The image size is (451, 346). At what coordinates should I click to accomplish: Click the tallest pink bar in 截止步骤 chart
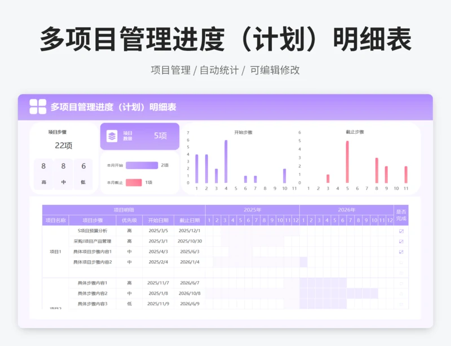pos(347,162)
